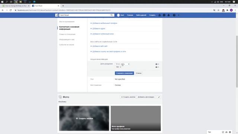Open chat compose icon in chat bar
Image resolution: width=238 pixels, height=134 pixels.
[223, 132]
